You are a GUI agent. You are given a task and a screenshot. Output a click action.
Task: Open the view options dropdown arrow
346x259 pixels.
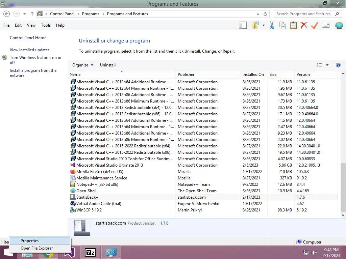[327, 65]
